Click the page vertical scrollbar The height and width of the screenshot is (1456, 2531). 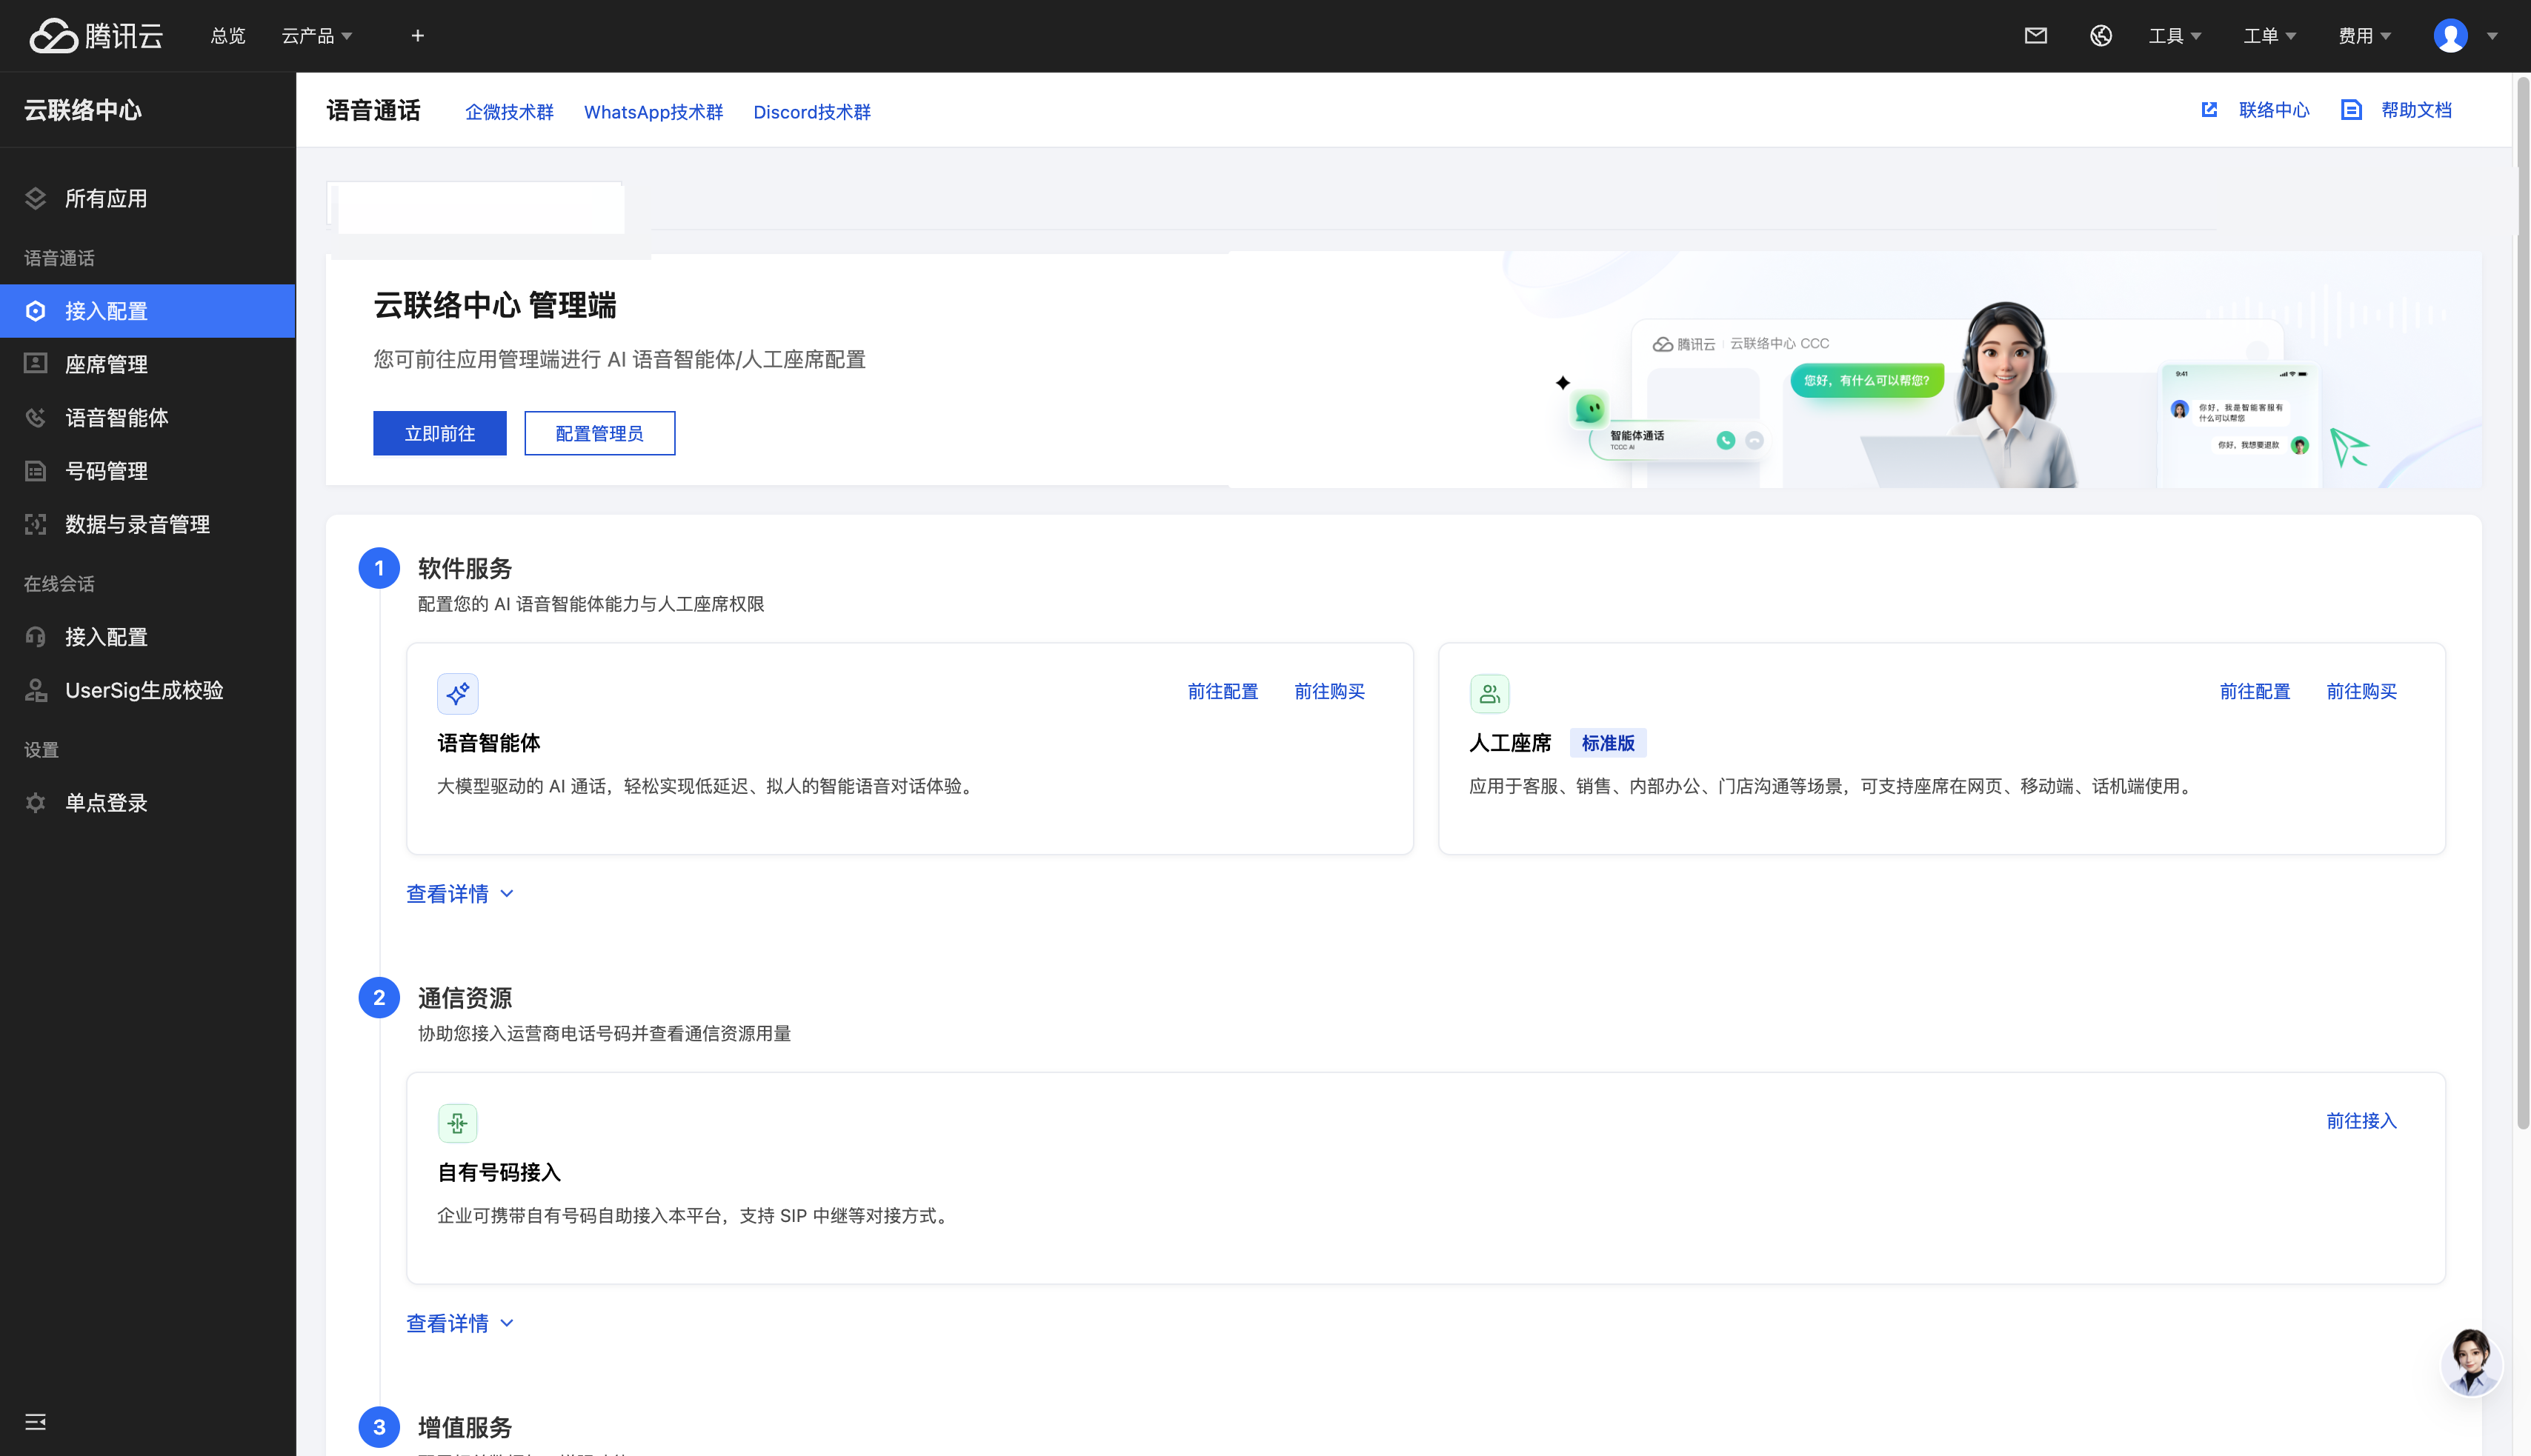2523,602
